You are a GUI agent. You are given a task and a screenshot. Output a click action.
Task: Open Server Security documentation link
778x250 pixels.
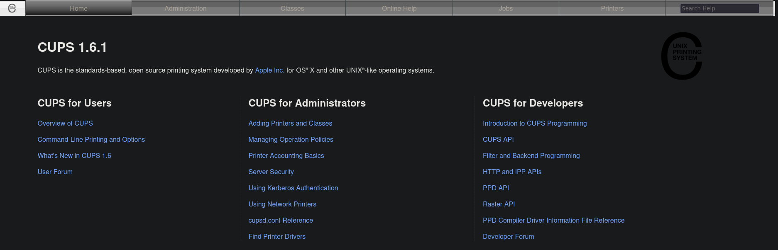tap(271, 172)
